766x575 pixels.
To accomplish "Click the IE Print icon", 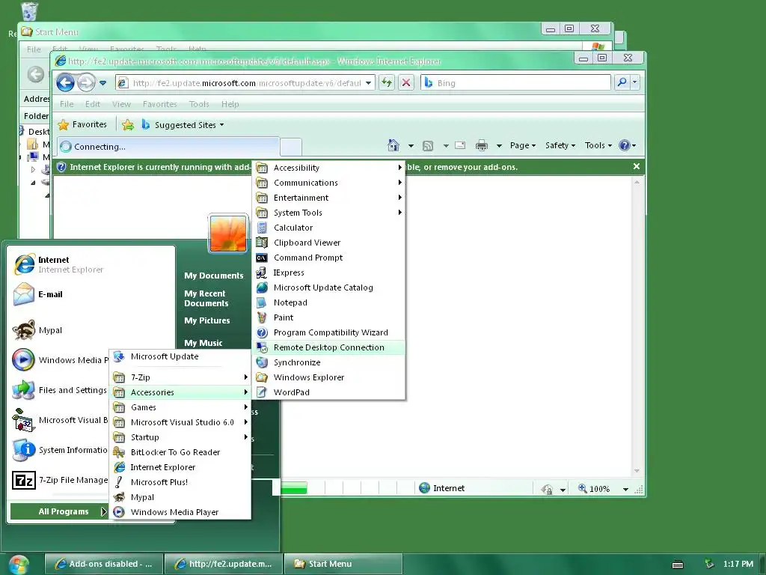I will 482,145.
